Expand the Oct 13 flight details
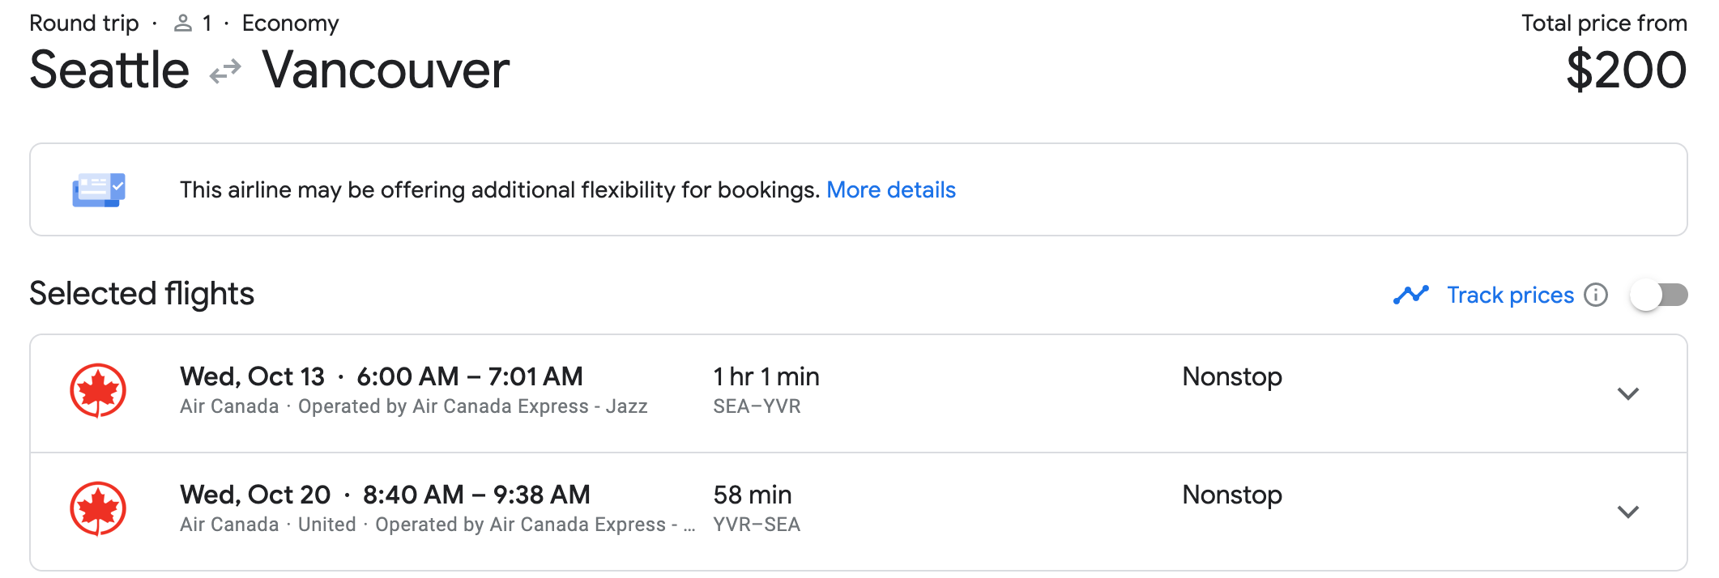 click(x=1627, y=393)
